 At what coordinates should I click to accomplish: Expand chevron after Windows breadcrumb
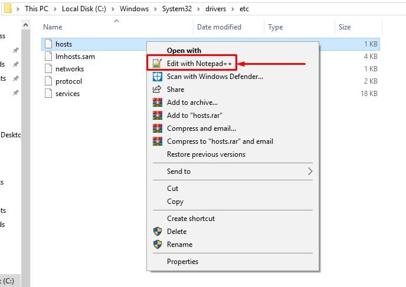pyautogui.click(x=155, y=9)
